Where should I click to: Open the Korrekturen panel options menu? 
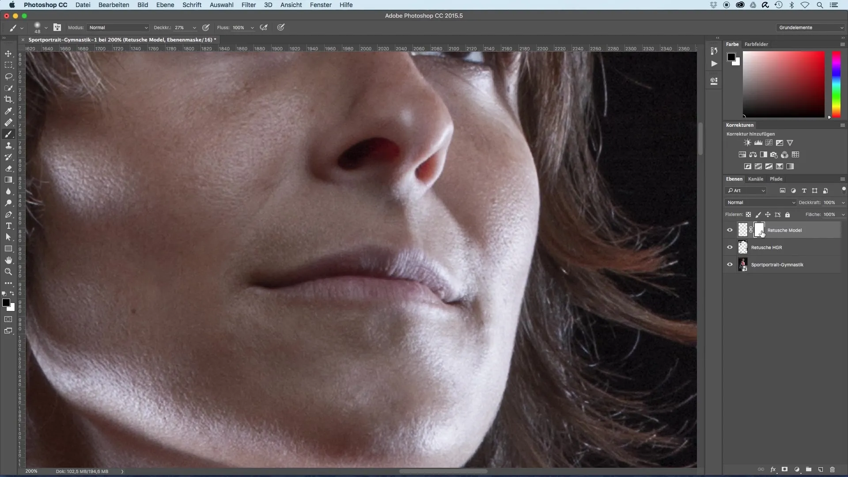coord(842,125)
